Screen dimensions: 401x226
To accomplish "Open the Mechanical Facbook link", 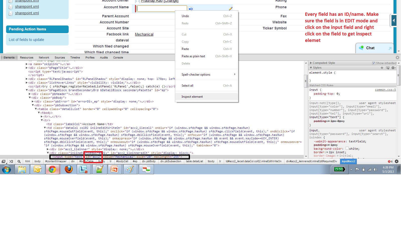I will 144,34.
